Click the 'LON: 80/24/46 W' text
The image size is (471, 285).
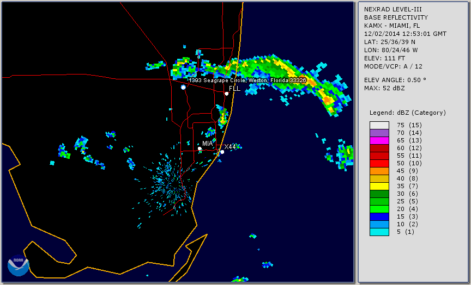coord(391,50)
